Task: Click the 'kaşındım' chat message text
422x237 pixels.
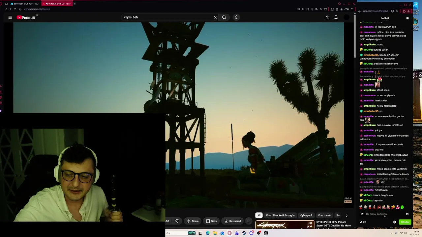Action: (x=378, y=200)
